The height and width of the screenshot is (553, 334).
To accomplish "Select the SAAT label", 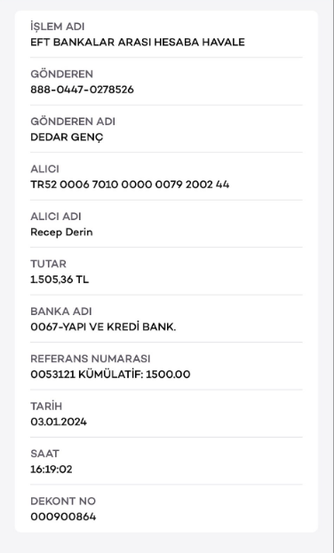I will pyautogui.click(x=44, y=454).
